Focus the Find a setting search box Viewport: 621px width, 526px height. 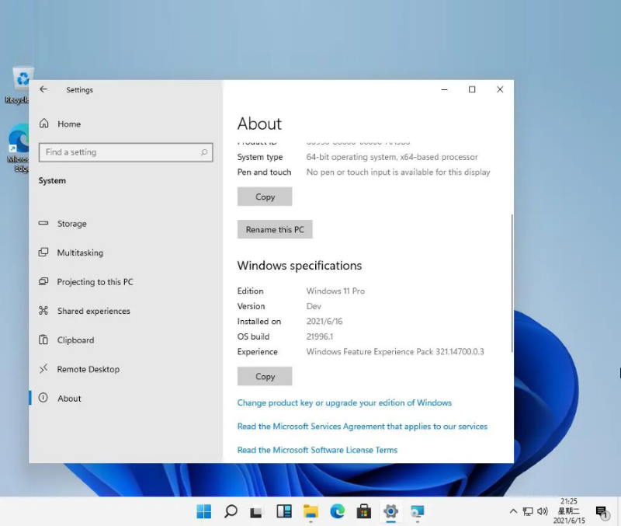[x=116, y=152]
